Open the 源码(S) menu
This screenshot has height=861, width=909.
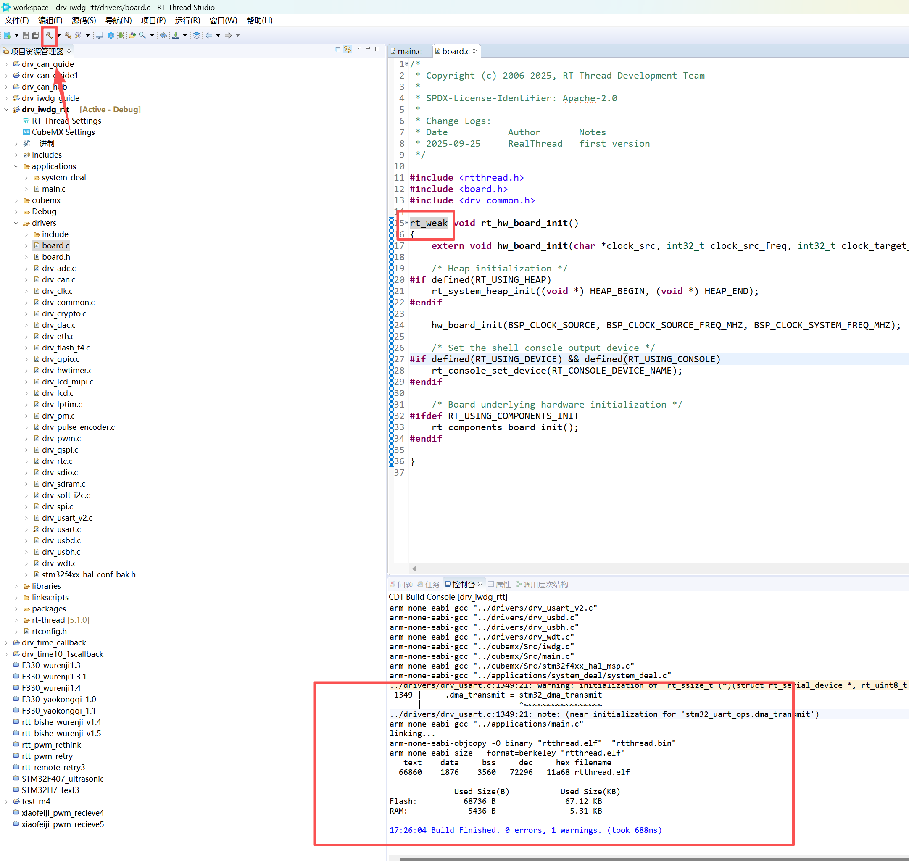(84, 20)
